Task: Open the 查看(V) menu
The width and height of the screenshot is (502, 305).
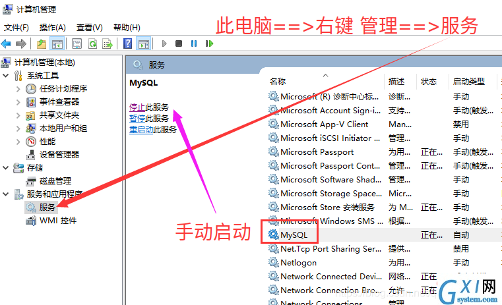Action: coord(89,28)
